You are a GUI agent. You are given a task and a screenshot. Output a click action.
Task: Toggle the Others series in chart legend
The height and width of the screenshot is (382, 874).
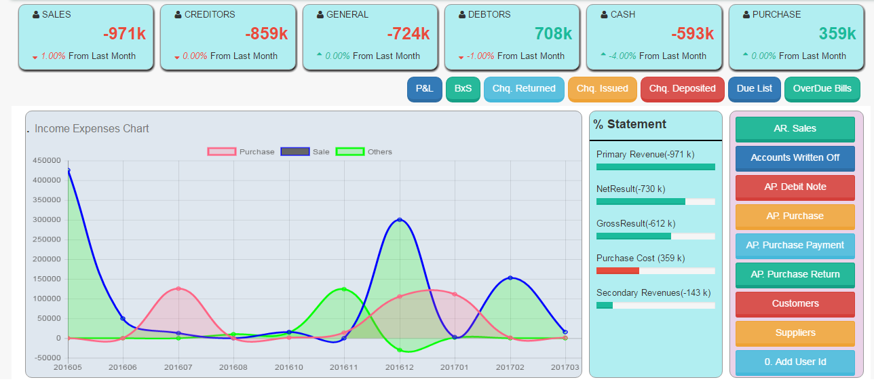pos(350,152)
